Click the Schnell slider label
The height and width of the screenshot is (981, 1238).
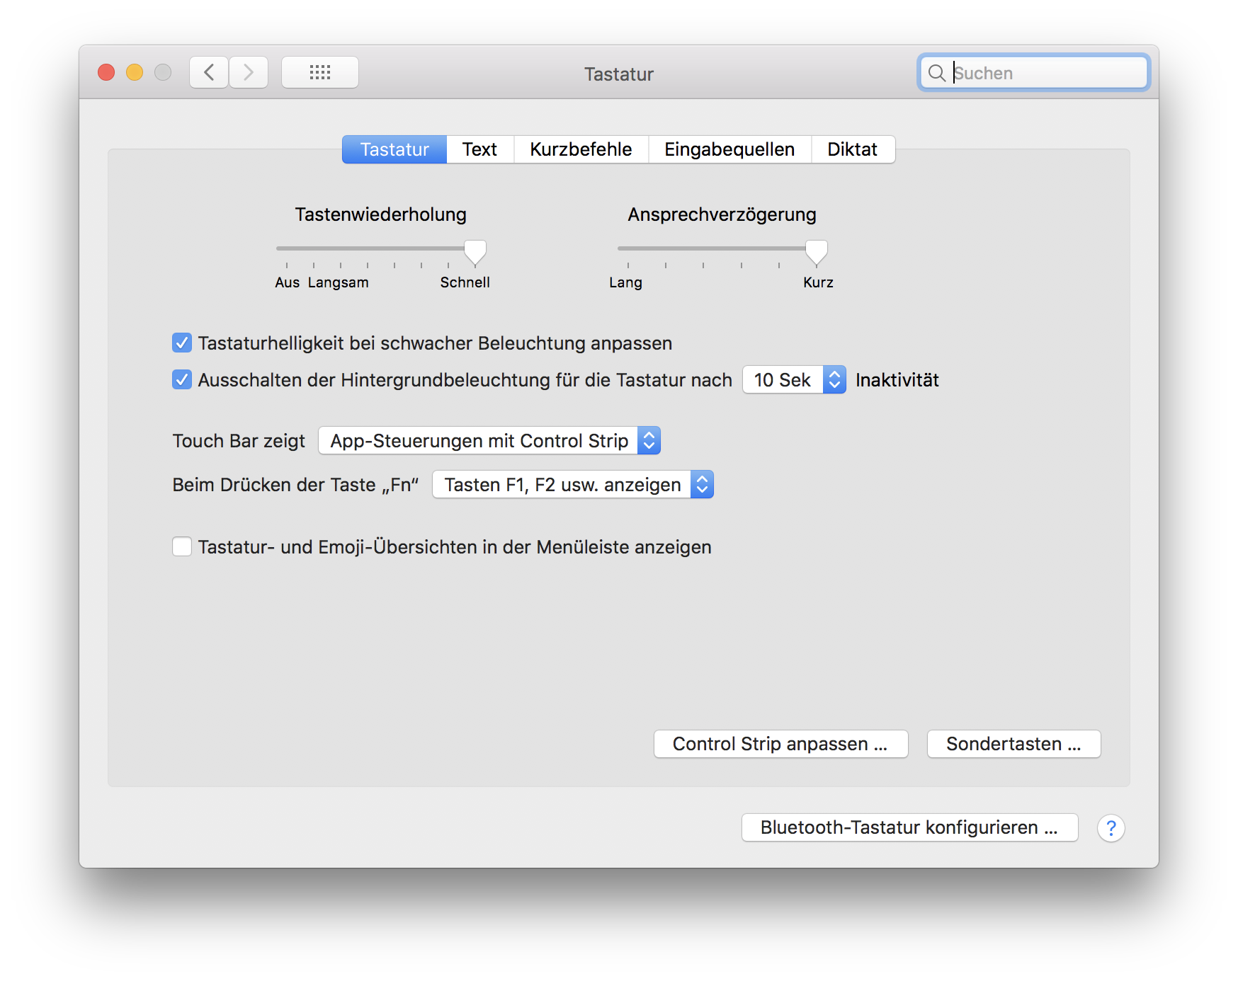[465, 282]
